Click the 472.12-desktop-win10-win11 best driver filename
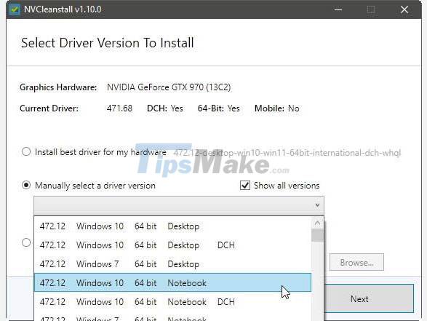Image resolution: width=427 pixels, height=321 pixels. click(x=287, y=153)
